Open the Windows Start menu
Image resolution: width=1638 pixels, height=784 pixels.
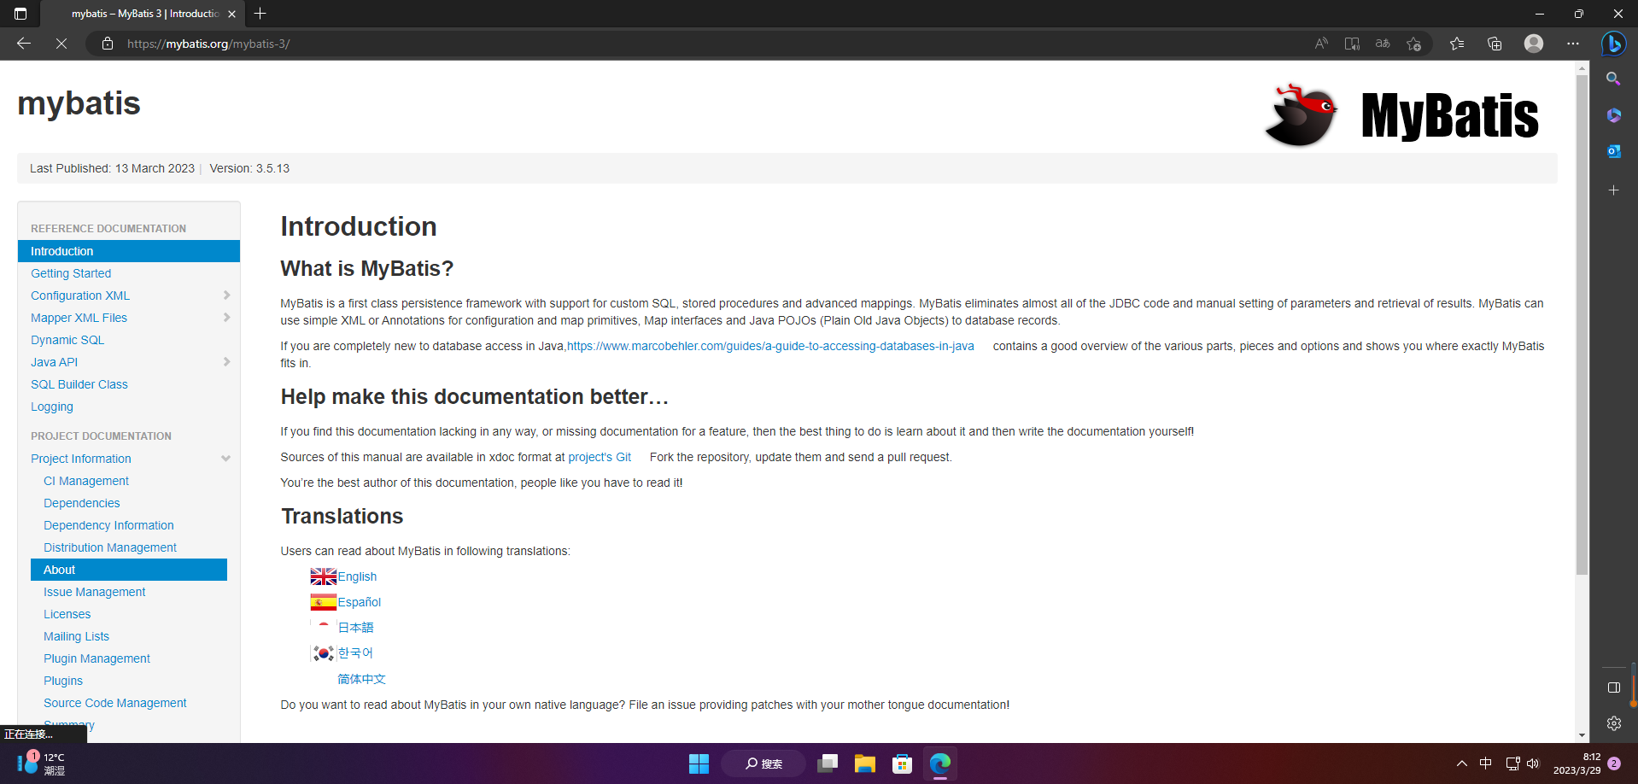[x=699, y=764]
